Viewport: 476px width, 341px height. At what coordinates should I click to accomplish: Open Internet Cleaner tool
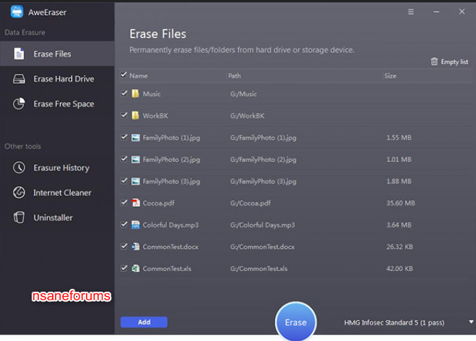point(57,192)
